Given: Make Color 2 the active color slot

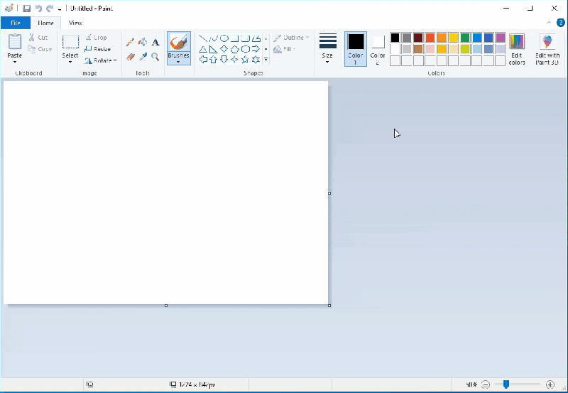Looking at the screenshot, I should (378, 49).
